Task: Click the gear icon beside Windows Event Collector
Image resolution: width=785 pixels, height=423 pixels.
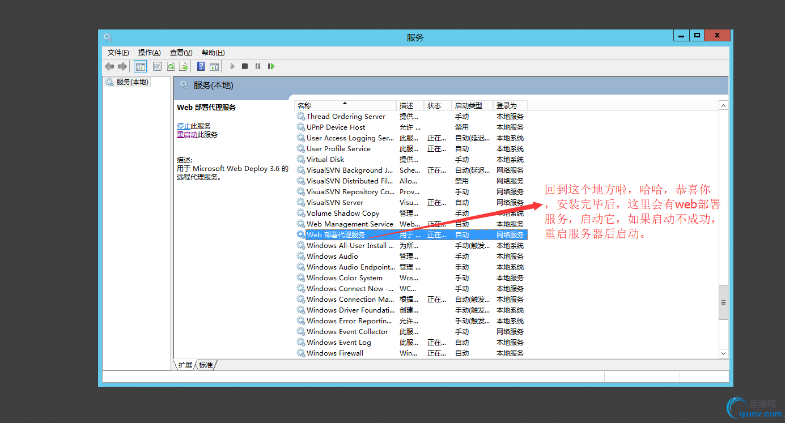Action: pos(300,331)
